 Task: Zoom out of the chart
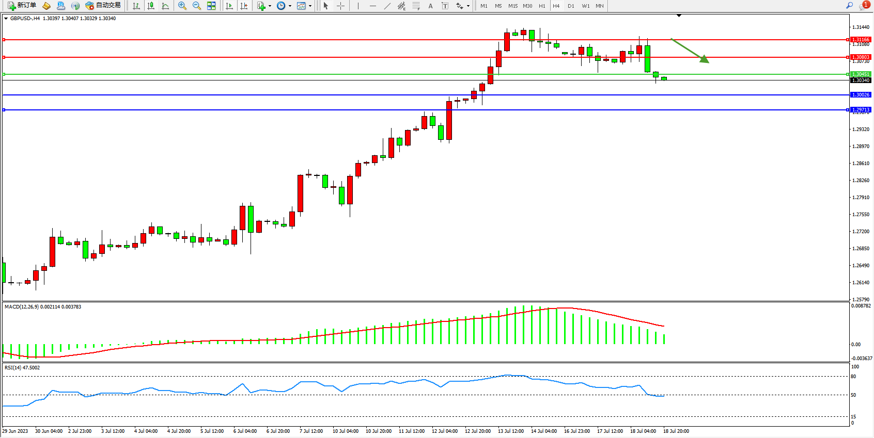point(197,6)
